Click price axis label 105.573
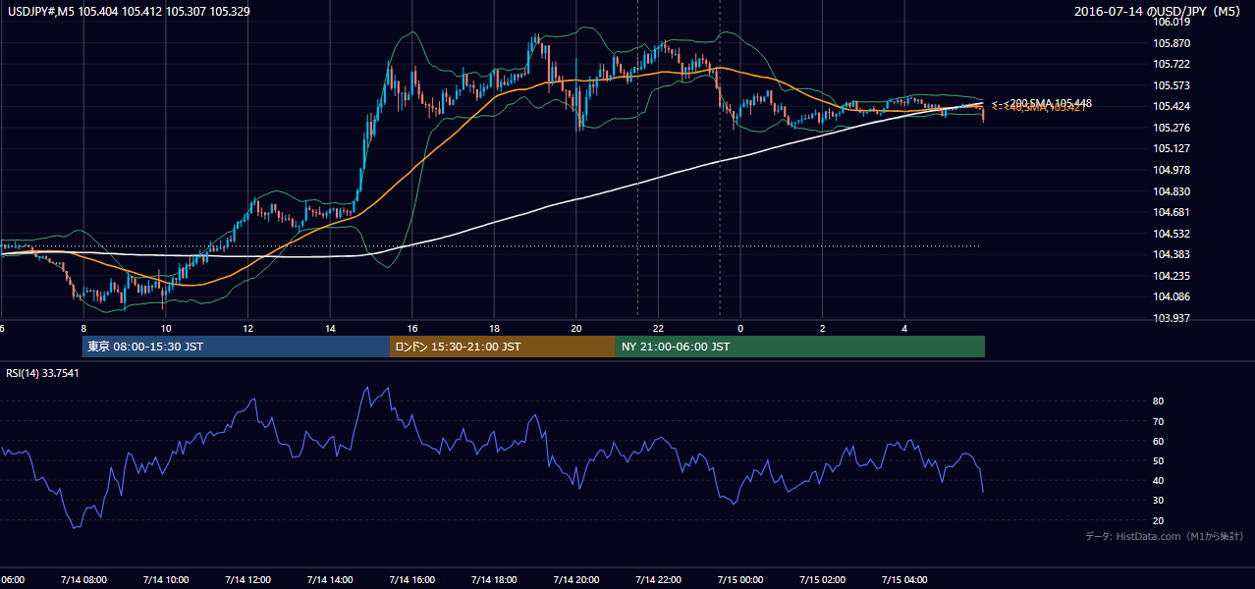Viewport: 1255px width, 589px height. [1172, 85]
